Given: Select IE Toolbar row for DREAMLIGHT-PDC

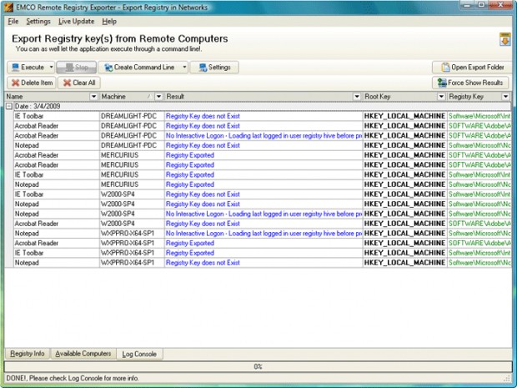Looking at the screenshot, I should [x=263, y=116].
